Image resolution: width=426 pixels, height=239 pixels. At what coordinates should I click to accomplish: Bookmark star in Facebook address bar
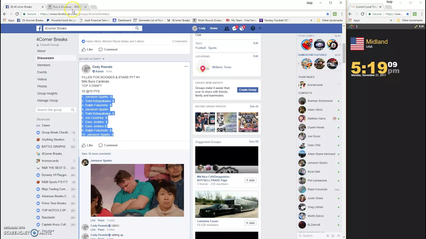tap(328, 14)
